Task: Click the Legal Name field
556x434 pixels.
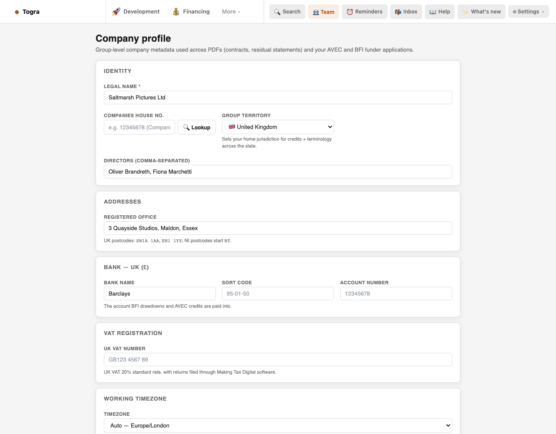Action: pos(278,97)
